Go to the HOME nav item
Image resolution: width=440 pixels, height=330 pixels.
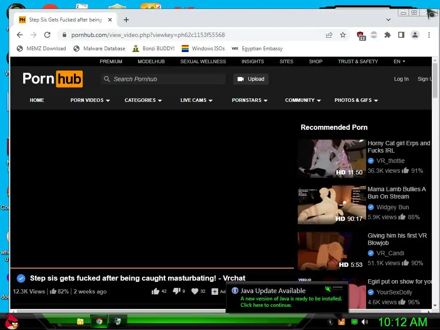(37, 100)
